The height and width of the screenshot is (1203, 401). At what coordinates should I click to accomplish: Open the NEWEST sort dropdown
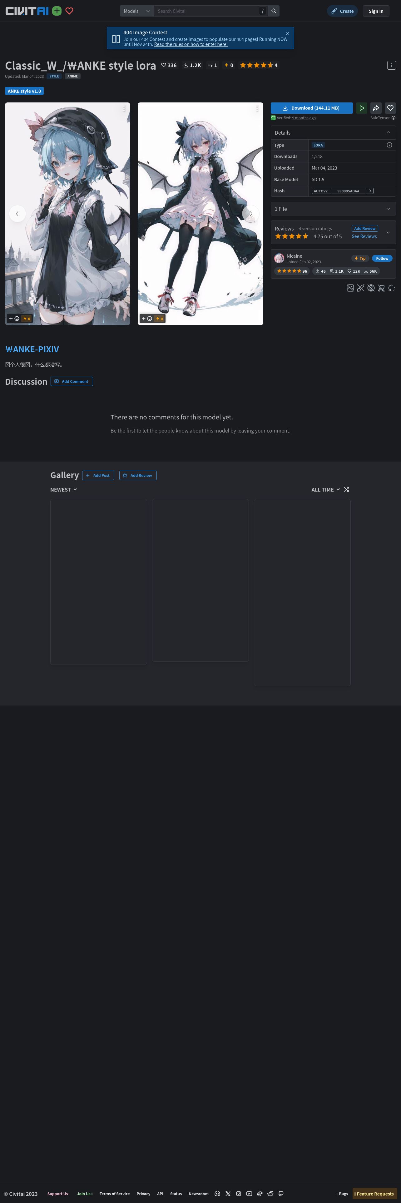64,489
